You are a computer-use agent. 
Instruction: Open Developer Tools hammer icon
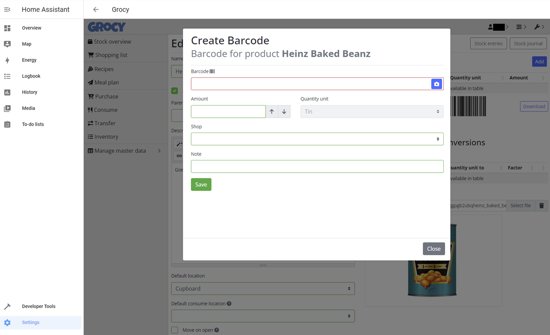(x=7, y=306)
